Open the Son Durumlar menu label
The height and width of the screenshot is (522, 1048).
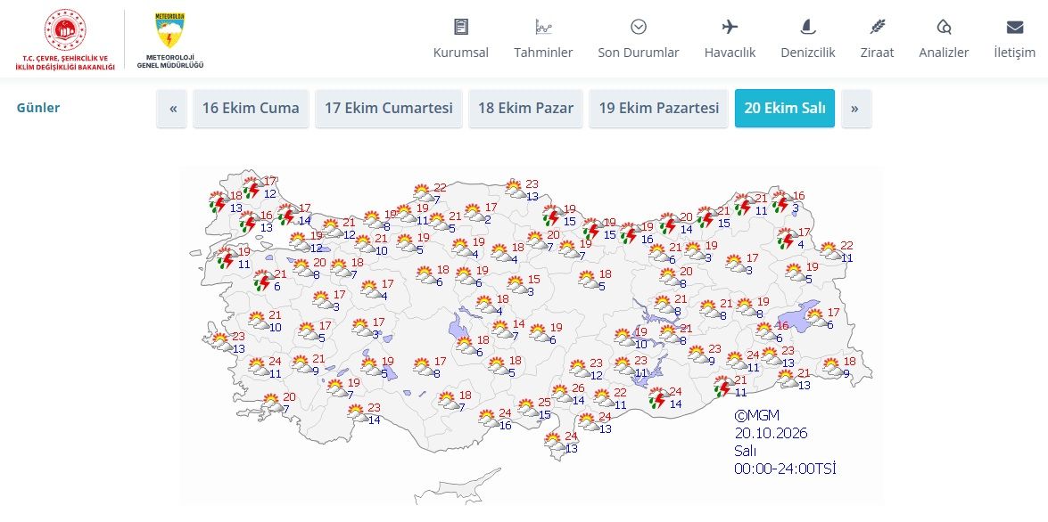639,53
